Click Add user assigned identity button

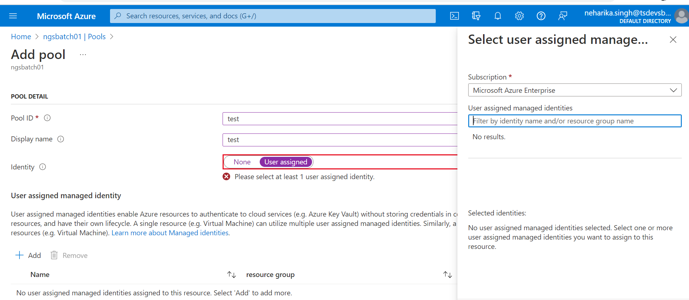click(x=28, y=255)
